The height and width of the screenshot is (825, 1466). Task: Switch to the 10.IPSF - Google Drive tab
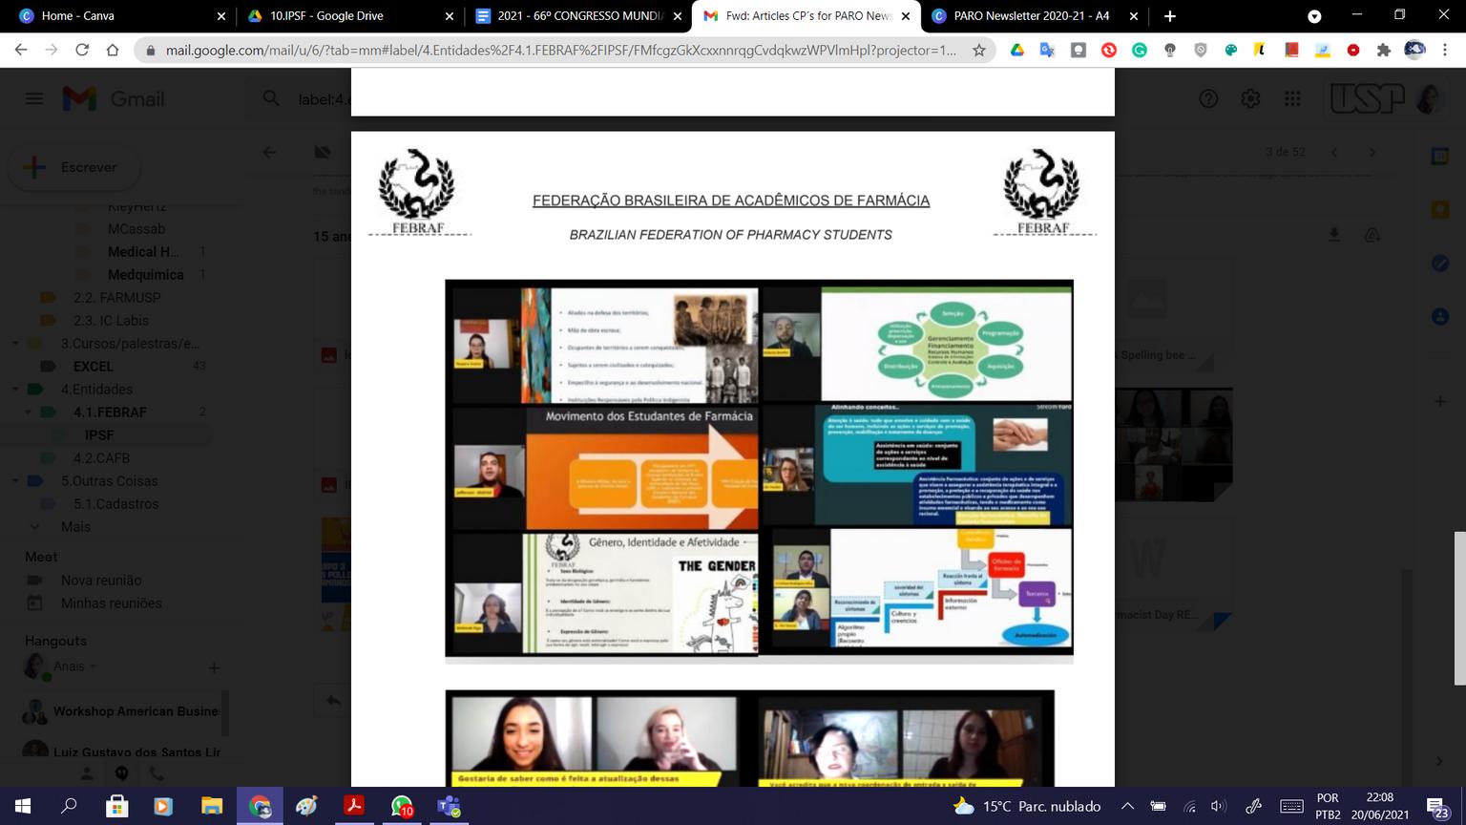coord(349,16)
